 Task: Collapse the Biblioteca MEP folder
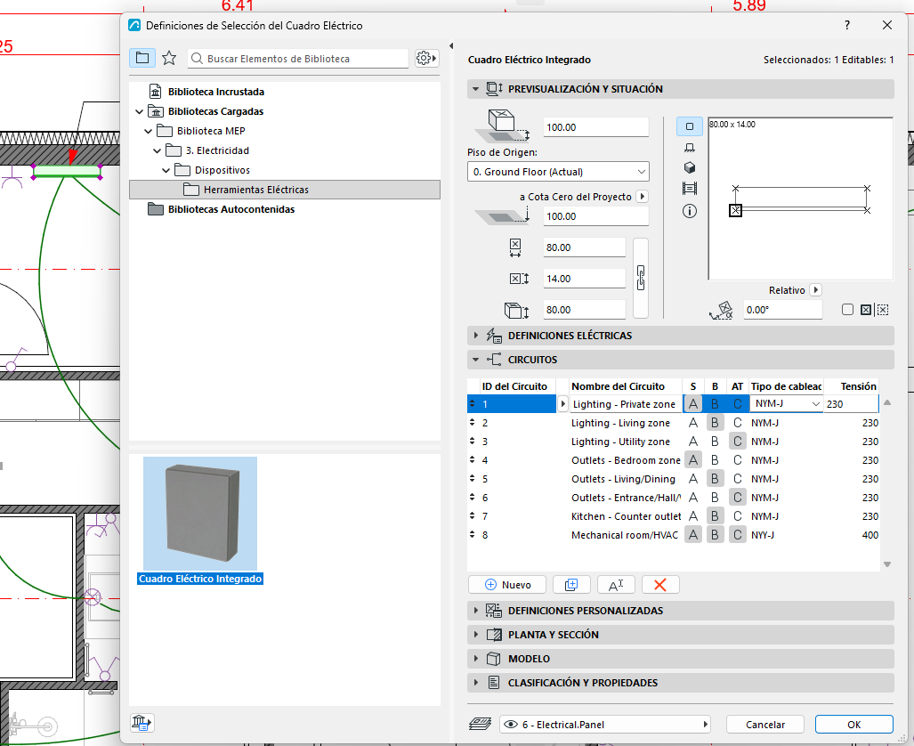(x=148, y=131)
